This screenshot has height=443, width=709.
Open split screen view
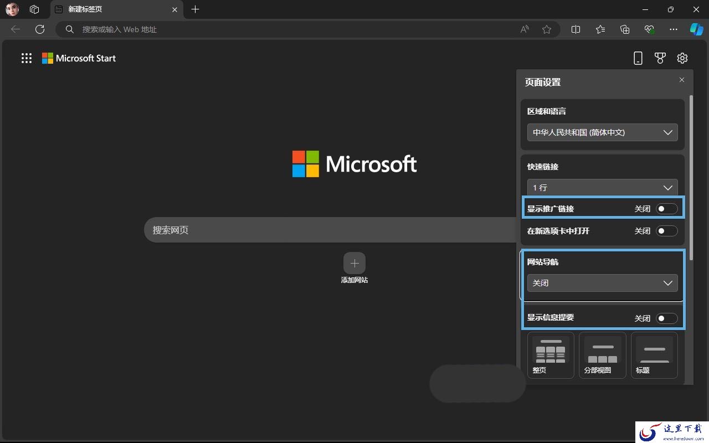[x=576, y=29]
